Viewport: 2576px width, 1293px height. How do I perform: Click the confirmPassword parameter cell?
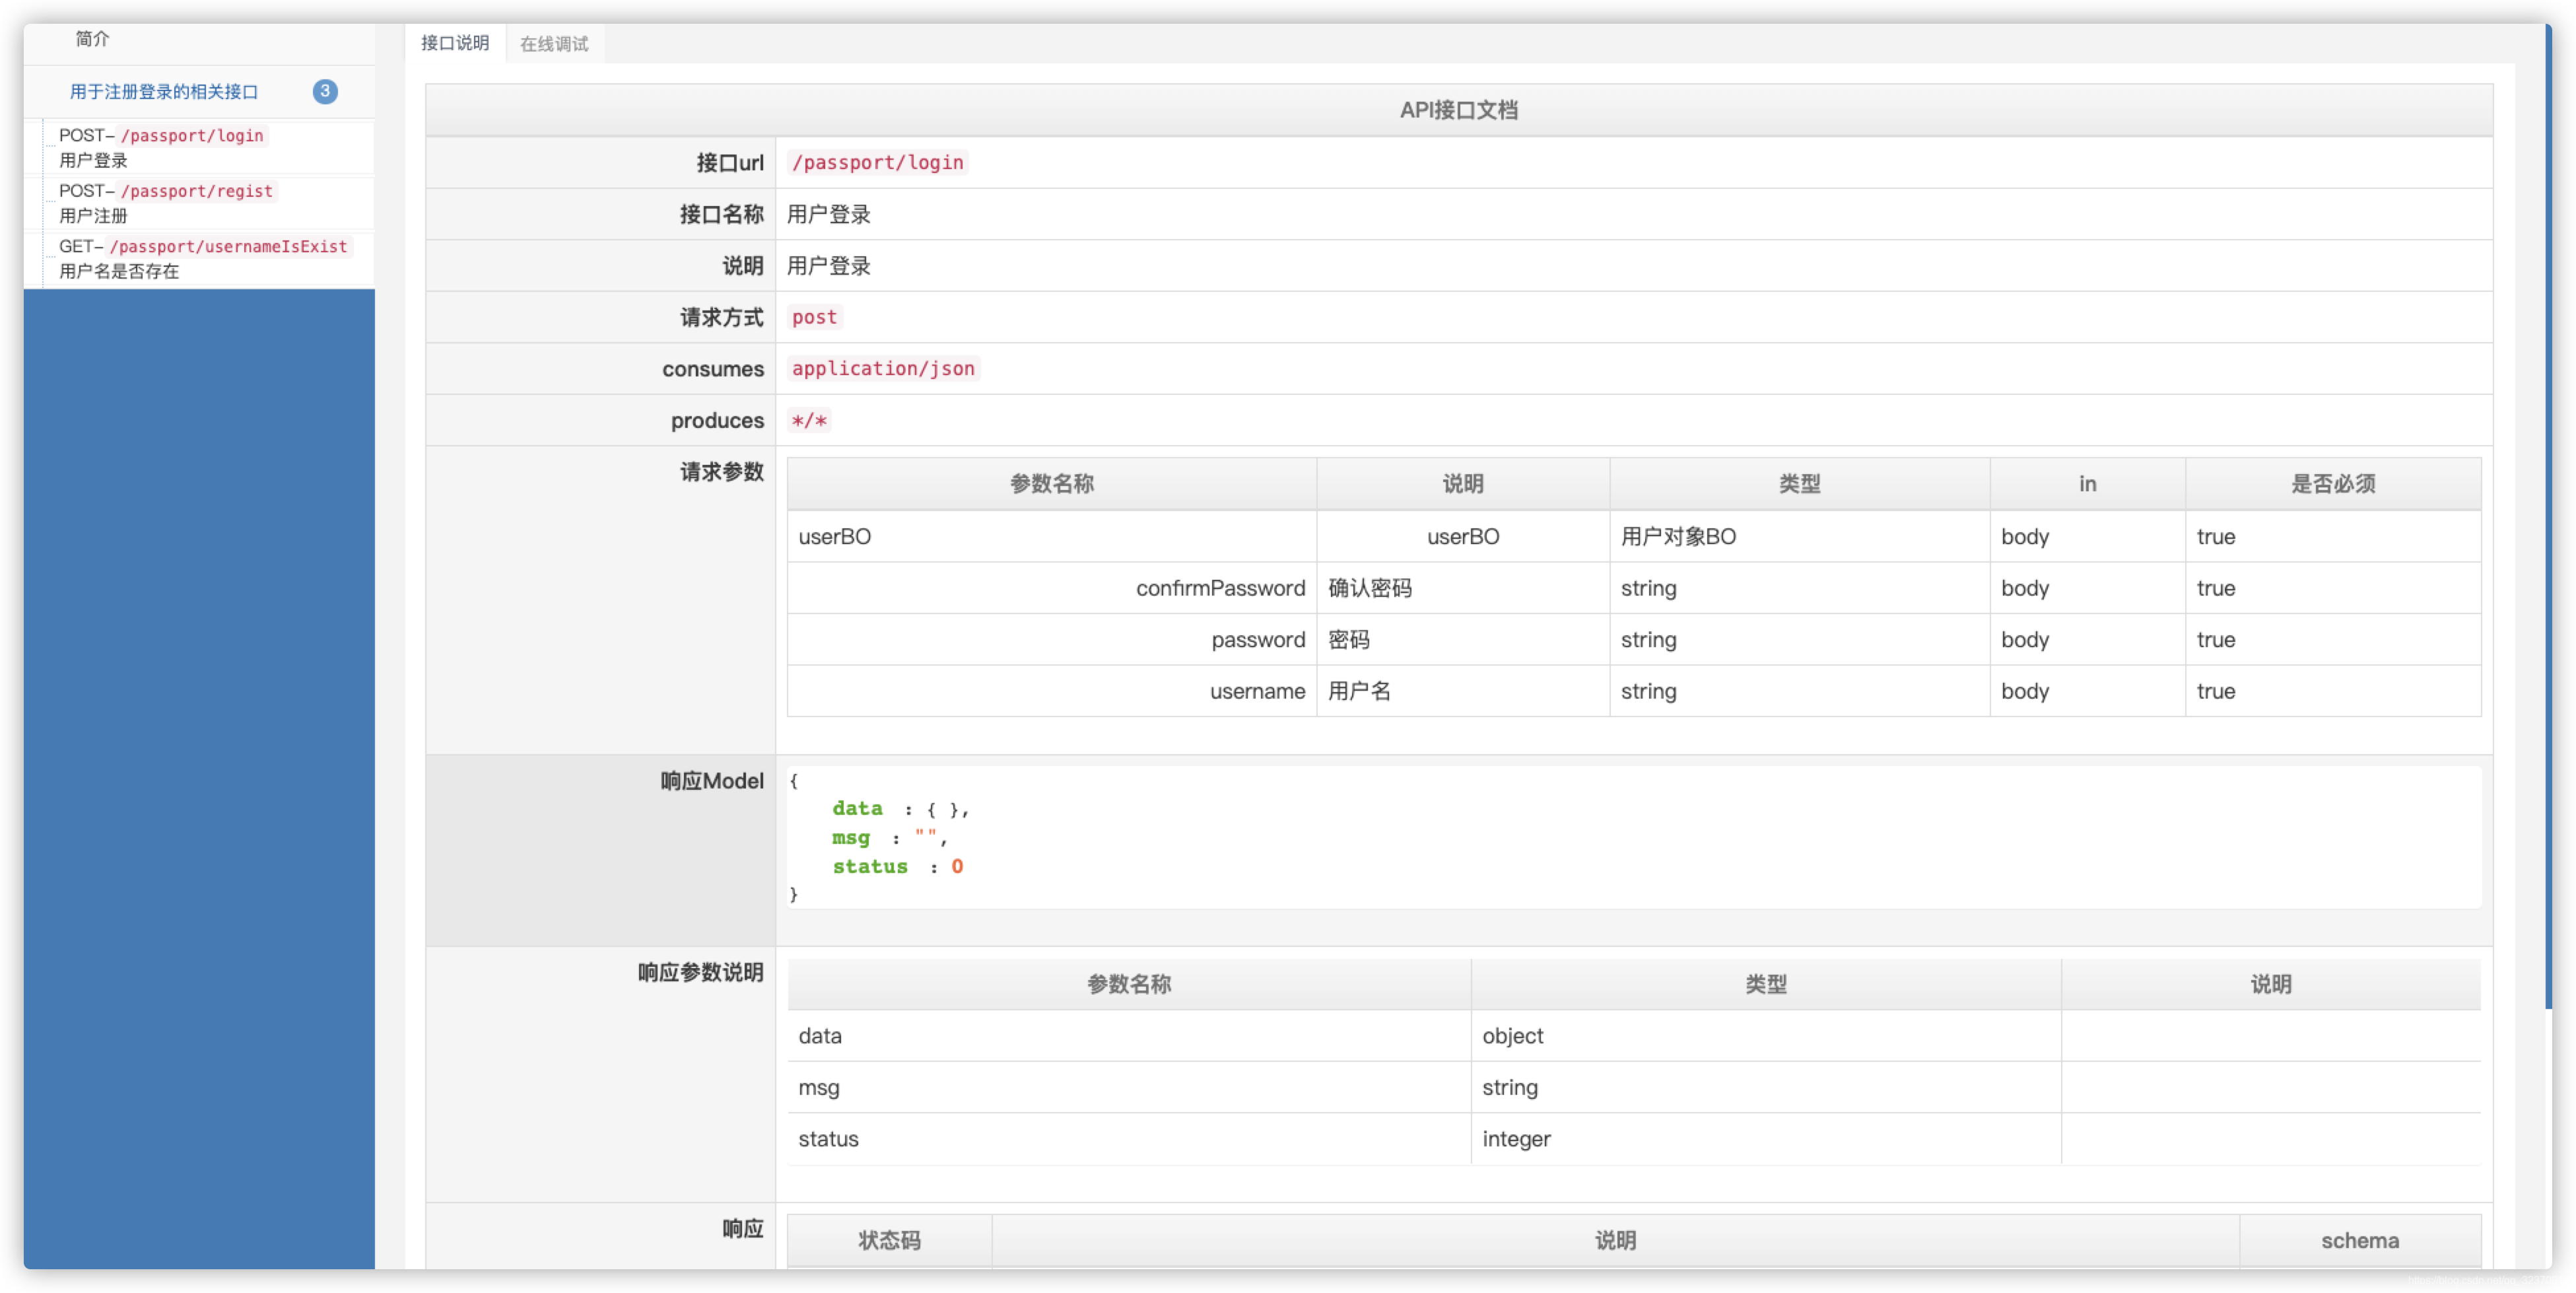pyautogui.click(x=1051, y=588)
